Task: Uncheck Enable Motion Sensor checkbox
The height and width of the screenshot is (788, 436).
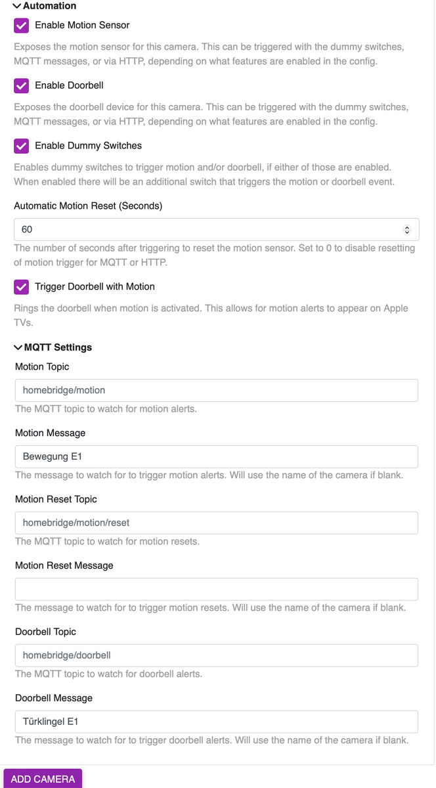Action: pyautogui.click(x=22, y=26)
